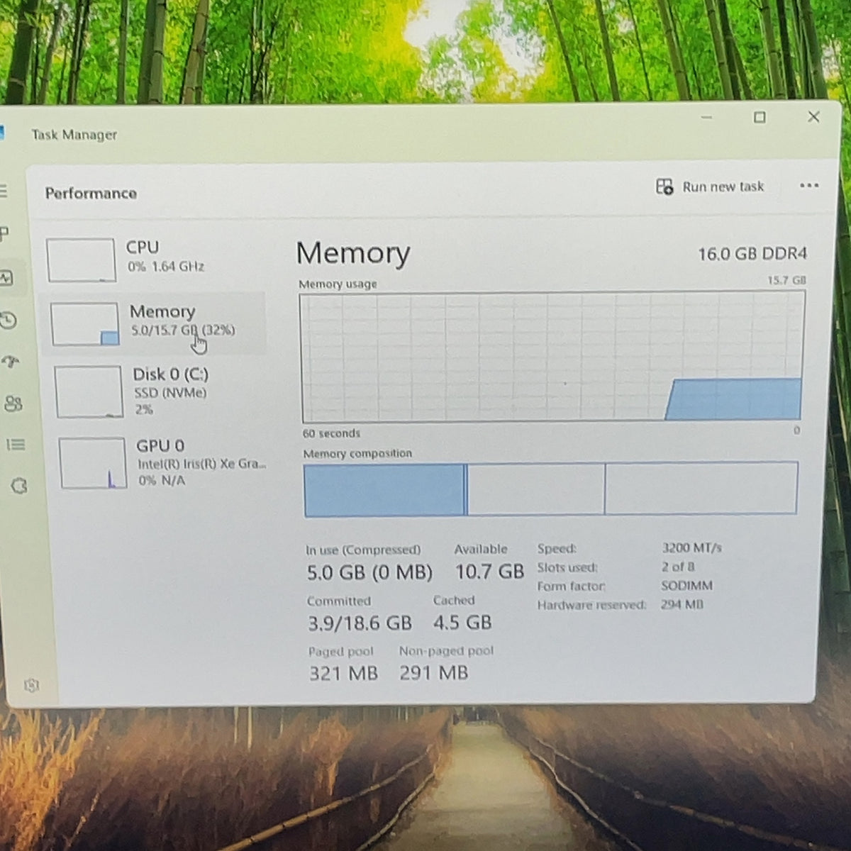Open the Performance page icon in sidebar
The width and height of the screenshot is (851, 851).
(6, 278)
